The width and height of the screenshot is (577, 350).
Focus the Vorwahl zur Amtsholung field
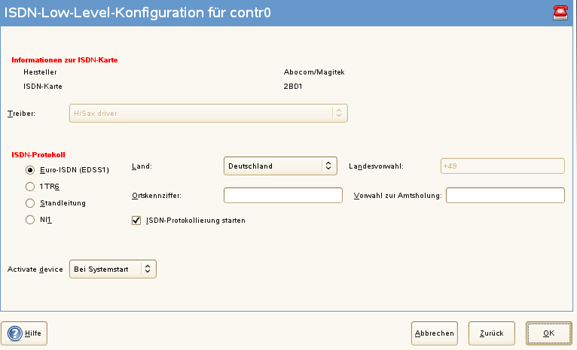[x=505, y=196]
